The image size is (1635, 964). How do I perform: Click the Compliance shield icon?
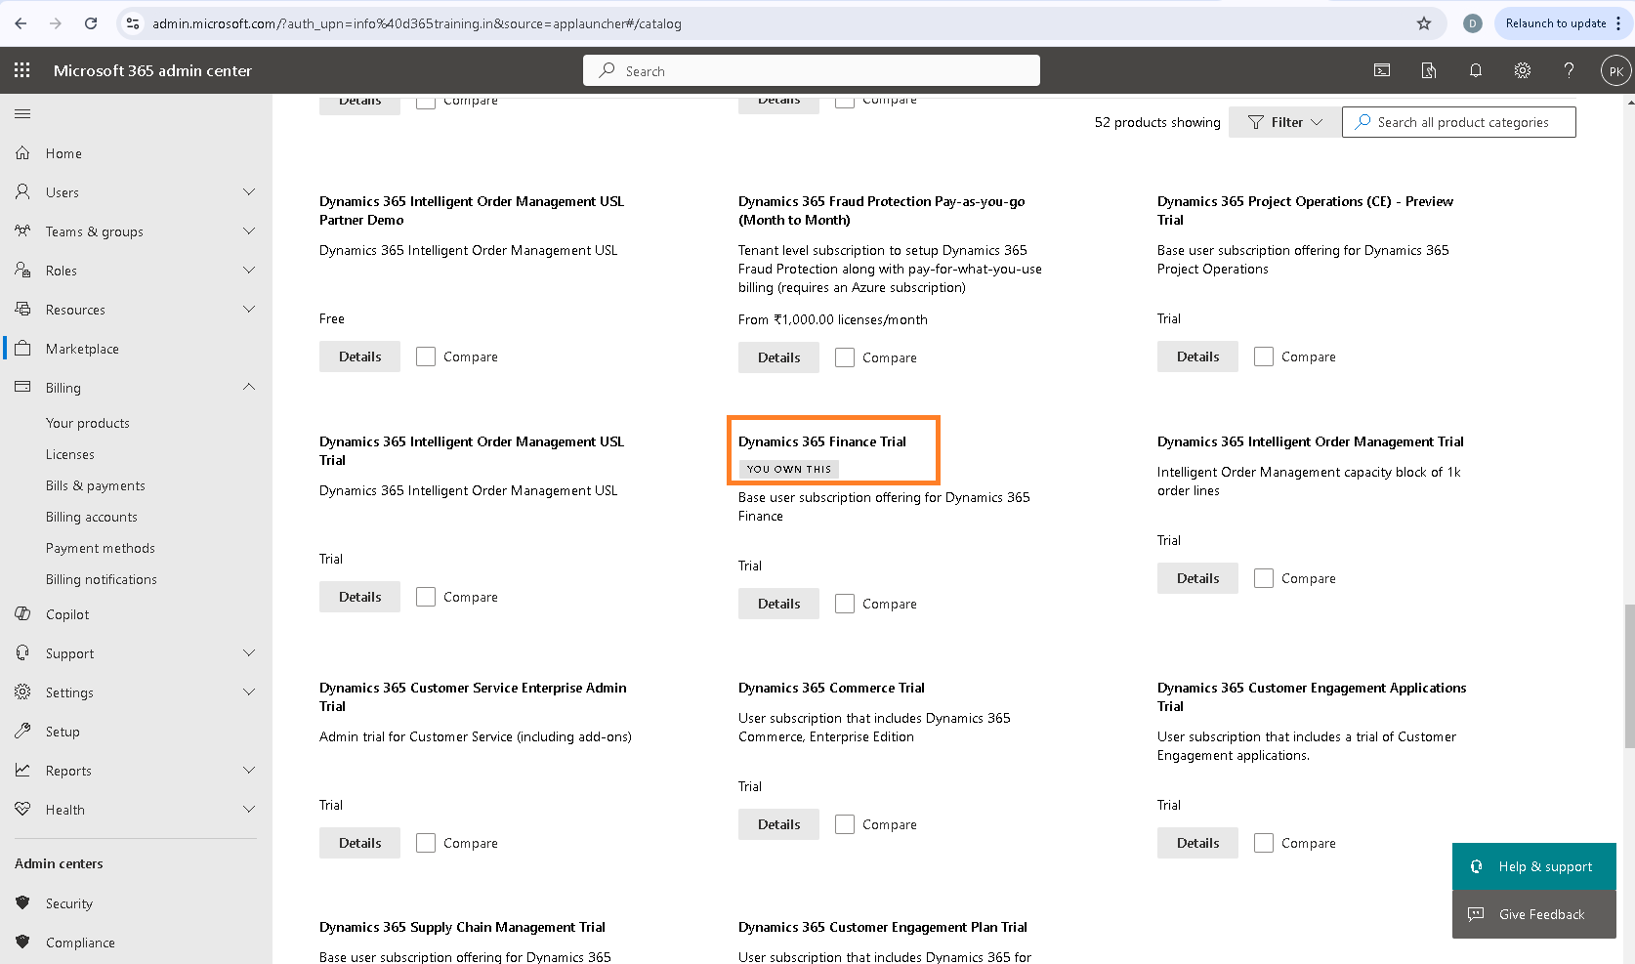point(22,943)
